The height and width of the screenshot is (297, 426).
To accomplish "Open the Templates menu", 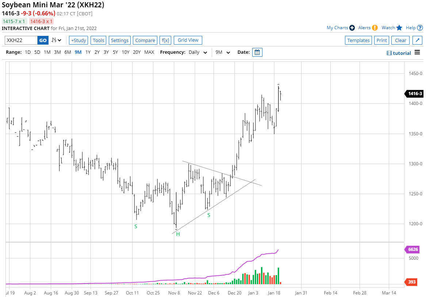I will [358, 40].
